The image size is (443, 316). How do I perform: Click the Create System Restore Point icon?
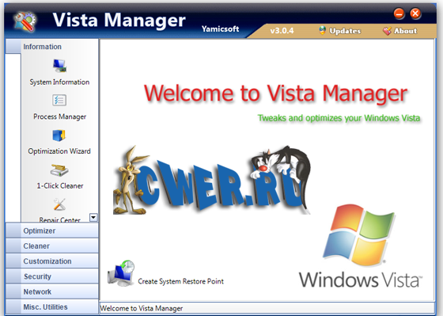pos(121,273)
